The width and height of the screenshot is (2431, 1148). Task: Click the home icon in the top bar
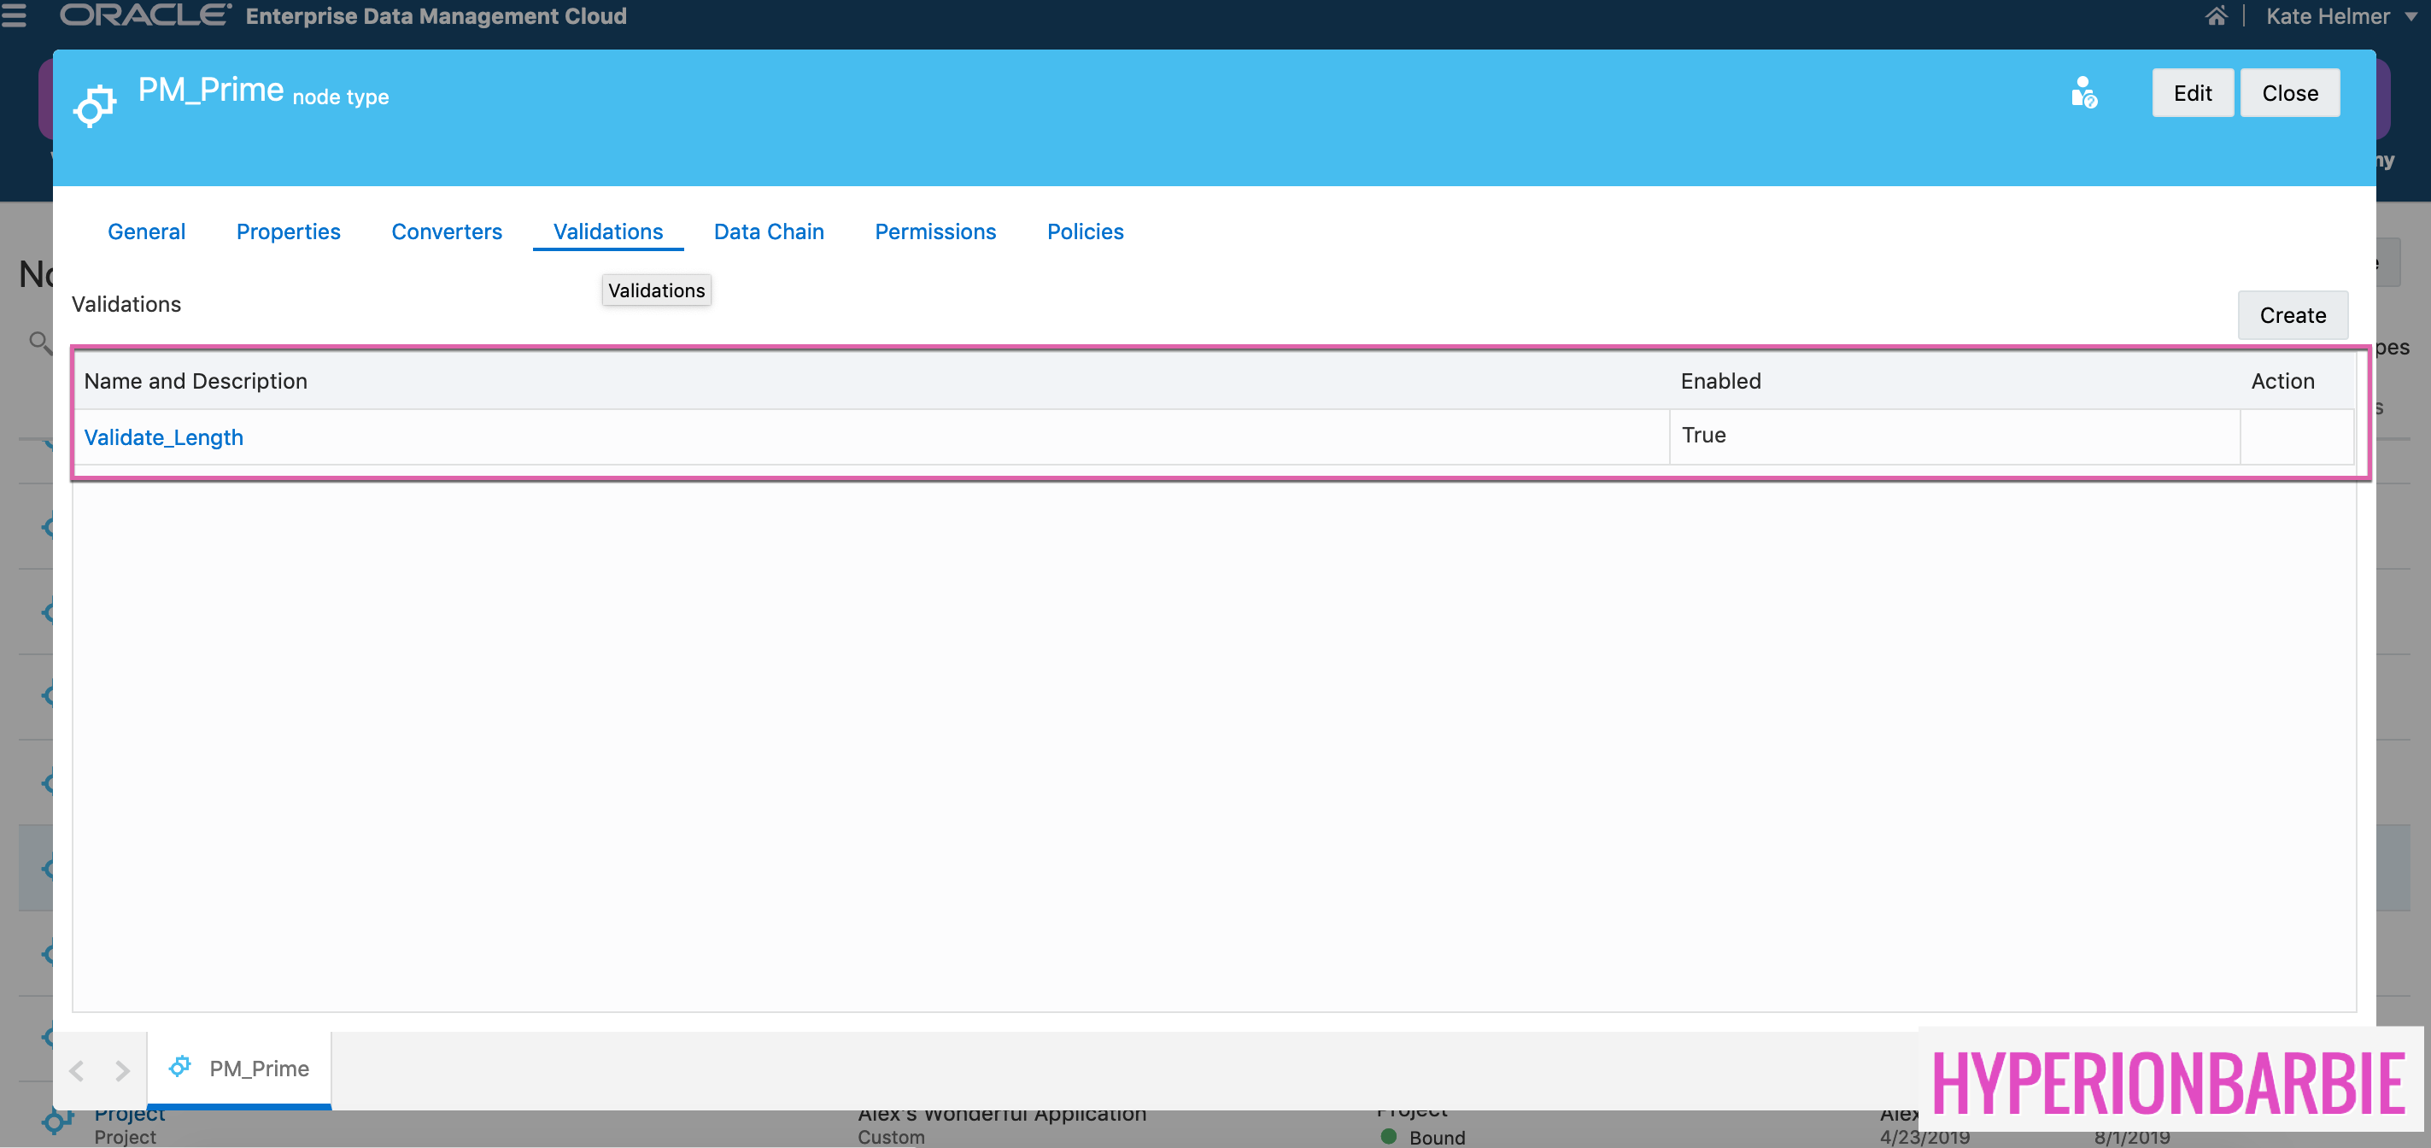[2217, 15]
